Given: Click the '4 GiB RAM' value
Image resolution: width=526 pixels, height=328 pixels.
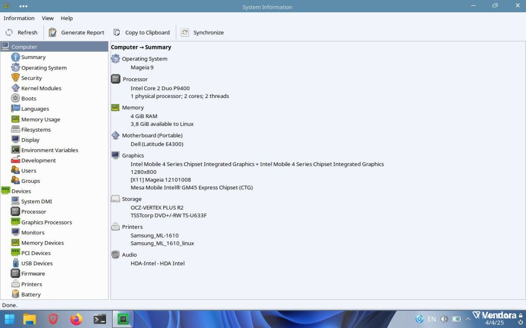Looking at the screenshot, I should click(144, 116).
